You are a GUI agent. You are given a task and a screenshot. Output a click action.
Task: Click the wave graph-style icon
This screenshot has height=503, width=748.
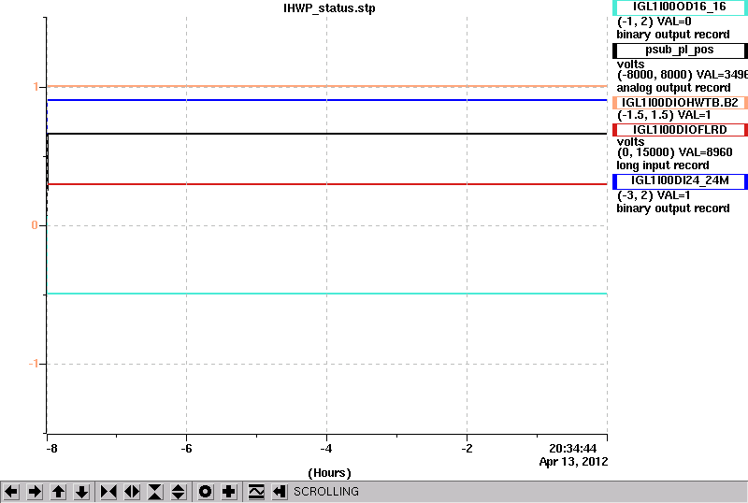(x=256, y=492)
